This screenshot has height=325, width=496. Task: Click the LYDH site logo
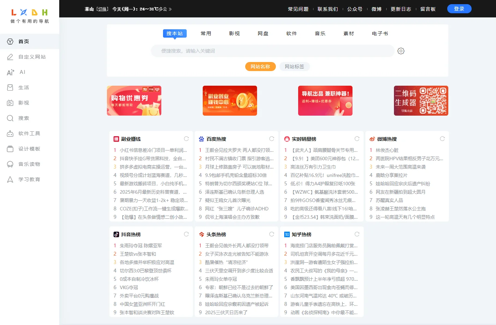30,16
